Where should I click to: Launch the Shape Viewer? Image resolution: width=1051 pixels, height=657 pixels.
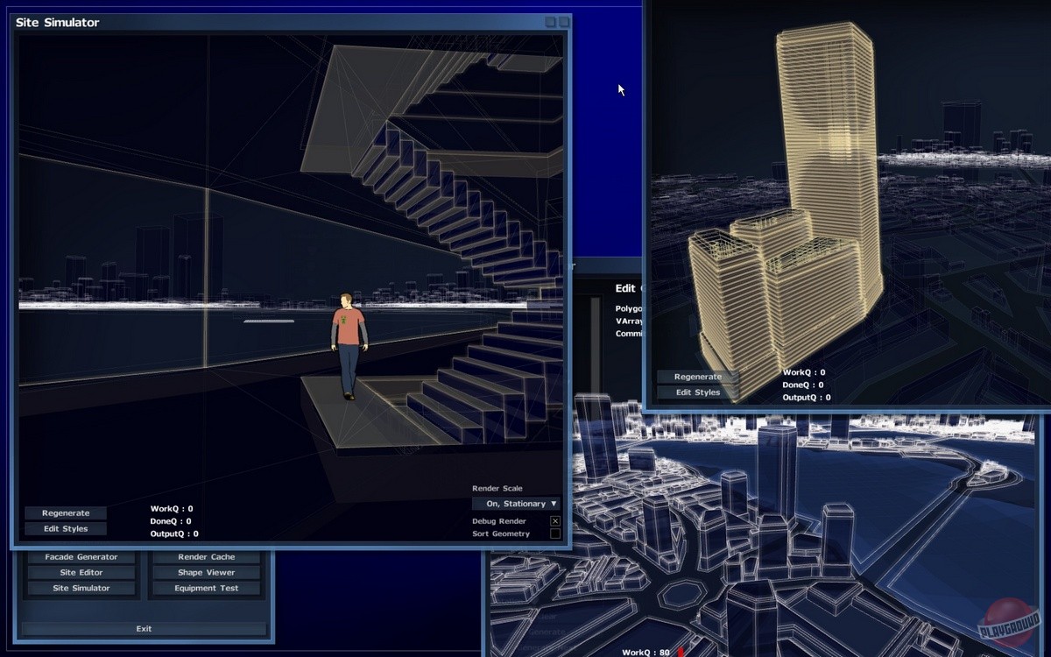tap(206, 573)
